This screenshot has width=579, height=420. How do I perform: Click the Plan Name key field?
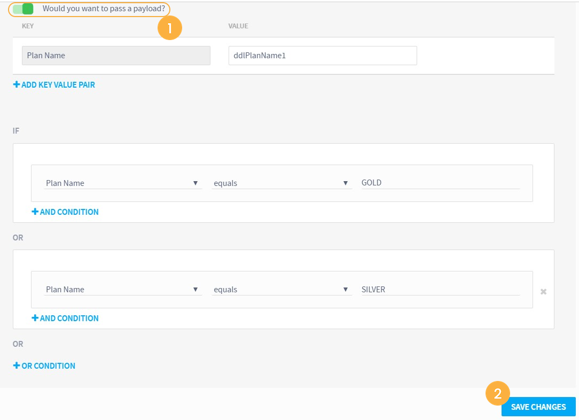tap(116, 56)
